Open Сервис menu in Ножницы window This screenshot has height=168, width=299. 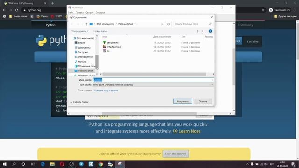[x=89, y=13]
